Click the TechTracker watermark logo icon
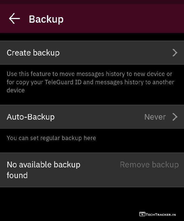Screen dimensions: 184x221 (x=142, y=214)
